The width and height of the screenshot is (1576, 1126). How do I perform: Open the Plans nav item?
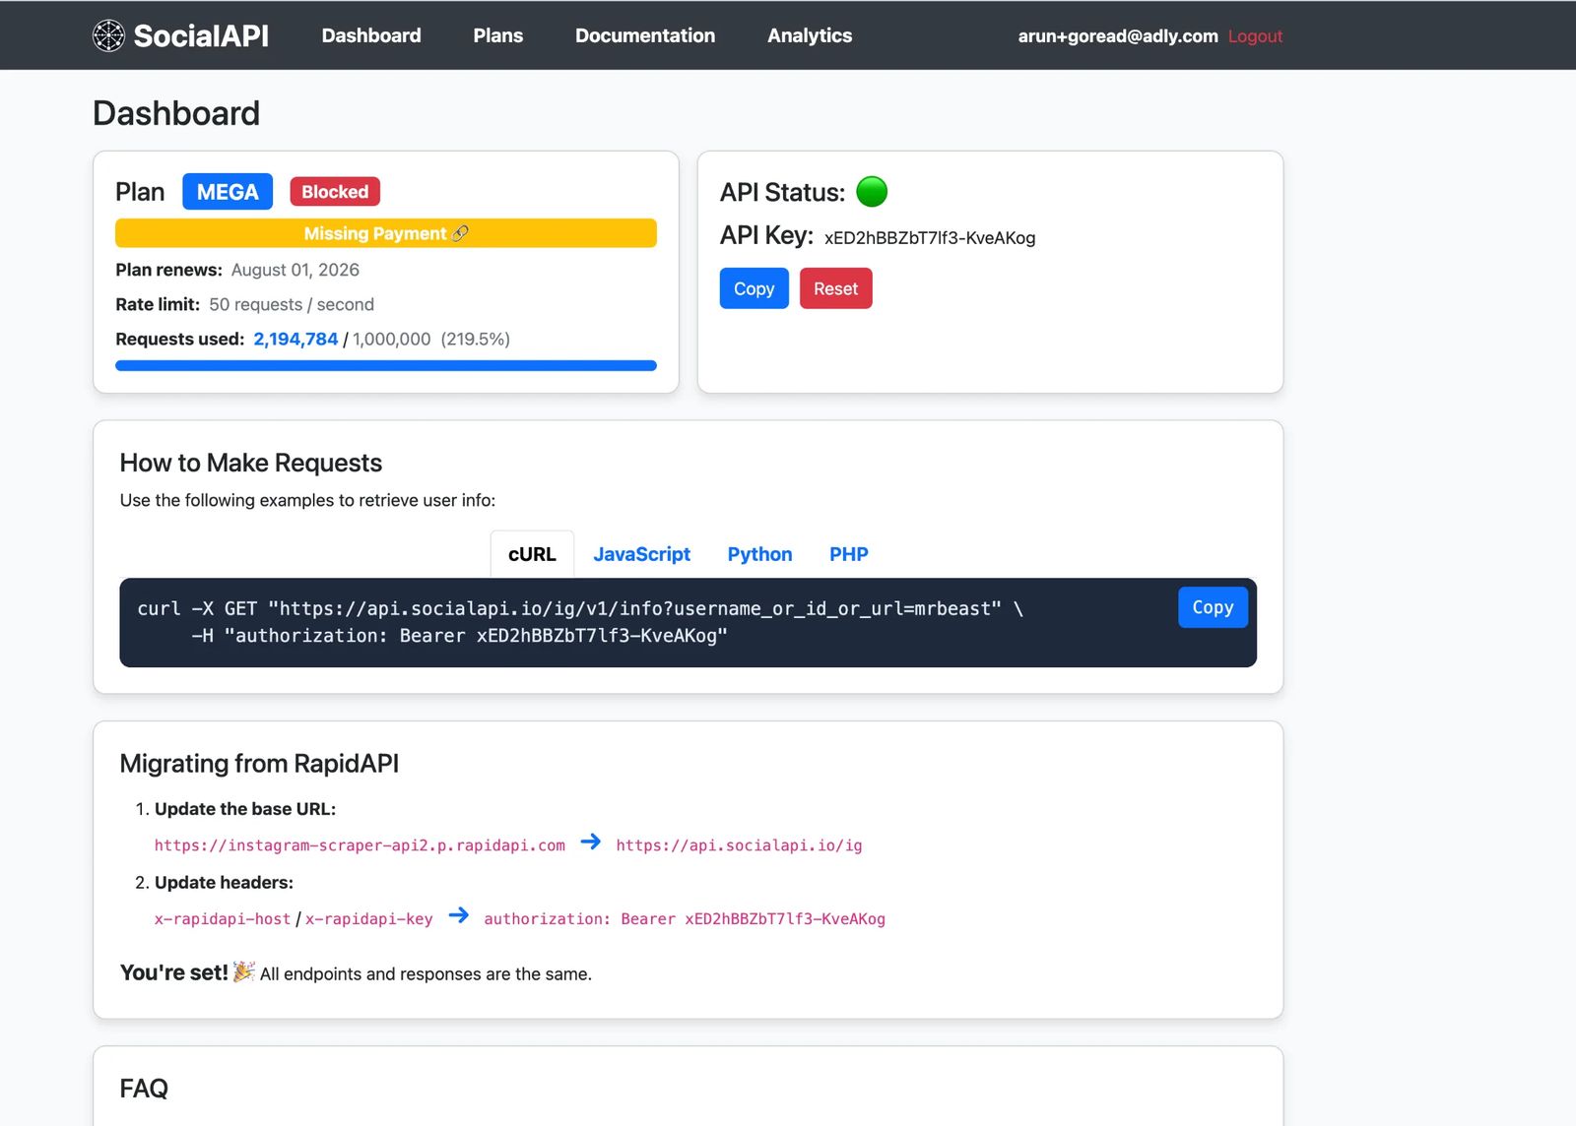click(498, 35)
